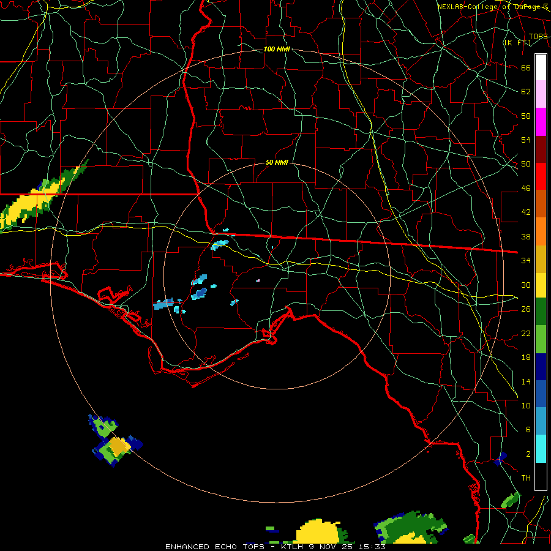Select the gold legend swatch
Screen dimensions: 551x551
pyautogui.click(x=541, y=258)
